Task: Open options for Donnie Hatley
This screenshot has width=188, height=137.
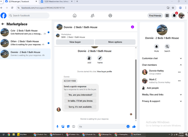Action: click(x=179, y=72)
